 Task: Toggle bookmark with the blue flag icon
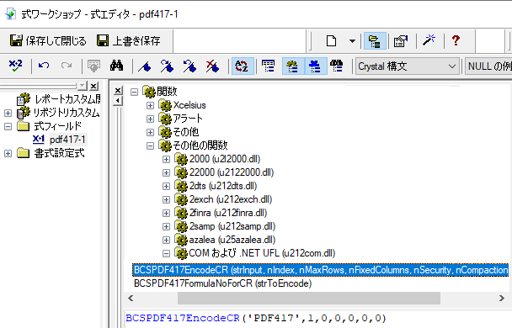(x=144, y=66)
